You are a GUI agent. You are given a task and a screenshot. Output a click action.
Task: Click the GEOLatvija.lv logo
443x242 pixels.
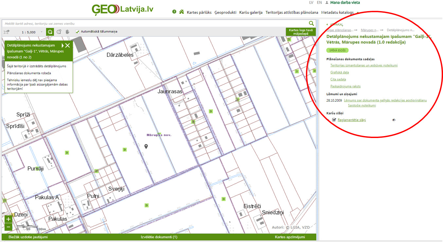point(123,9)
